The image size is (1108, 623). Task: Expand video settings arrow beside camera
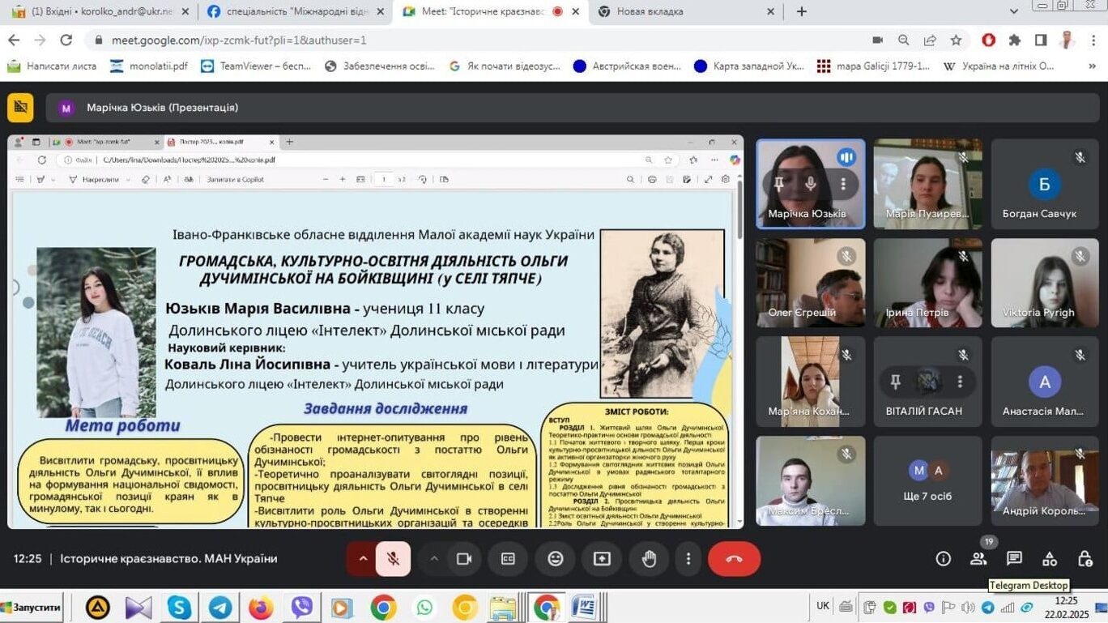(x=434, y=559)
